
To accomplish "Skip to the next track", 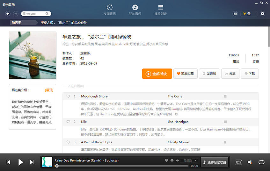I will pos(32,162).
